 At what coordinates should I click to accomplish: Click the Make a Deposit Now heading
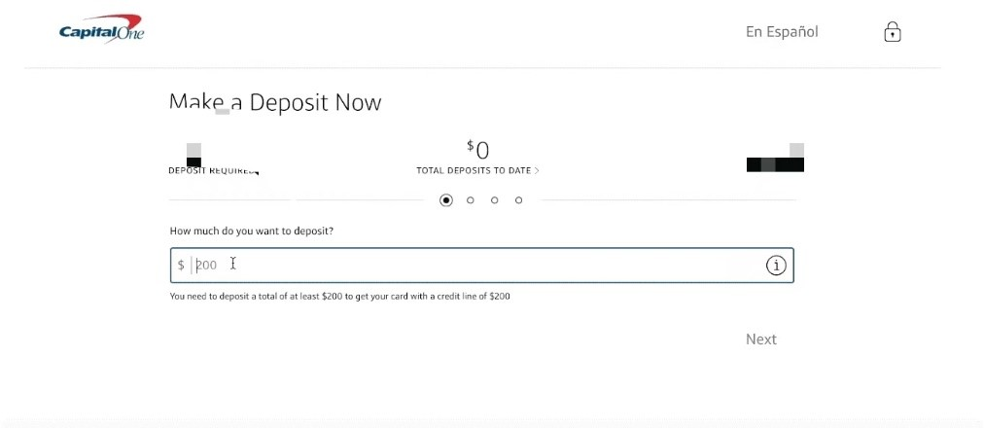tap(275, 103)
